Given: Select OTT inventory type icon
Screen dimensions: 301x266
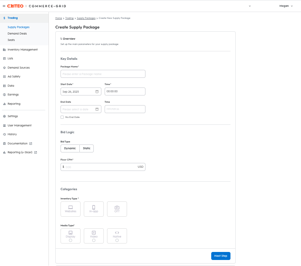Looking at the screenshot, I should 117,209.
